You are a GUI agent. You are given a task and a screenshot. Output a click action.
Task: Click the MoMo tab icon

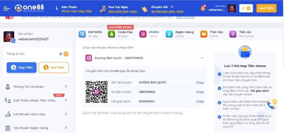pos(143,34)
